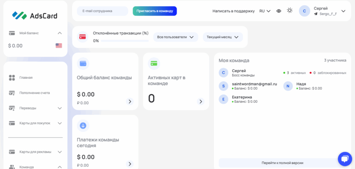Screen dimensions: 355x169
Task: Click the Переводы card icon
Action: (x=12, y=108)
